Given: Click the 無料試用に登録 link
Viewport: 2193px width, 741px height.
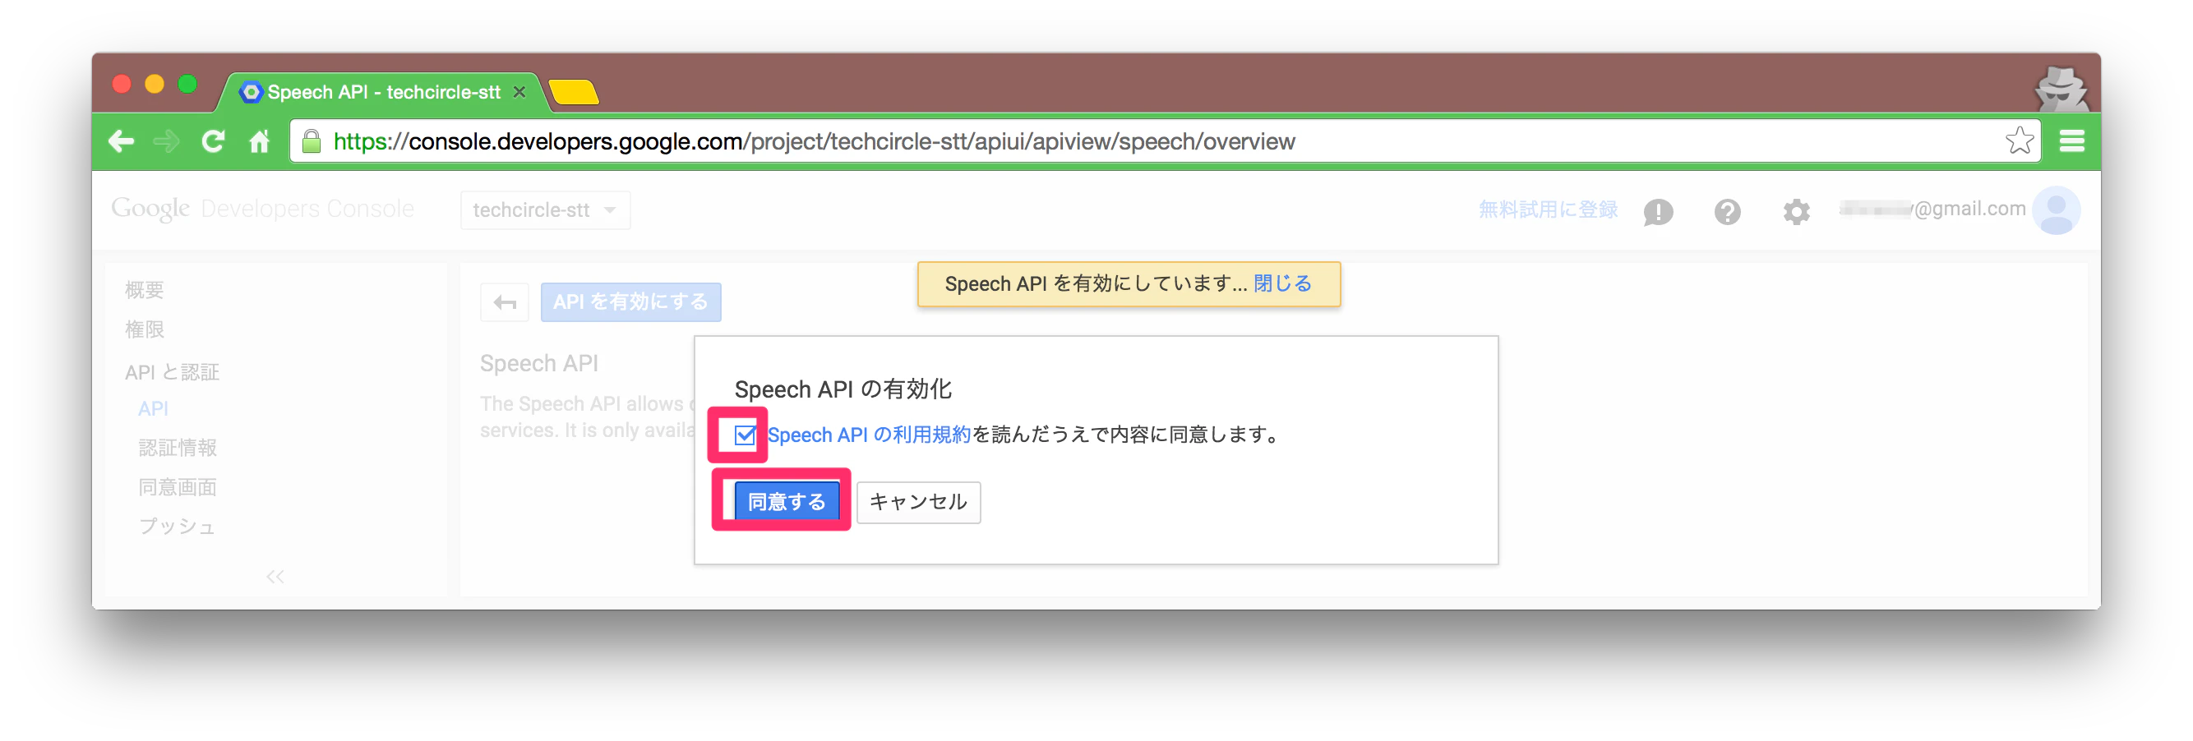Looking at the screenshot, I should pos(1547,209).
